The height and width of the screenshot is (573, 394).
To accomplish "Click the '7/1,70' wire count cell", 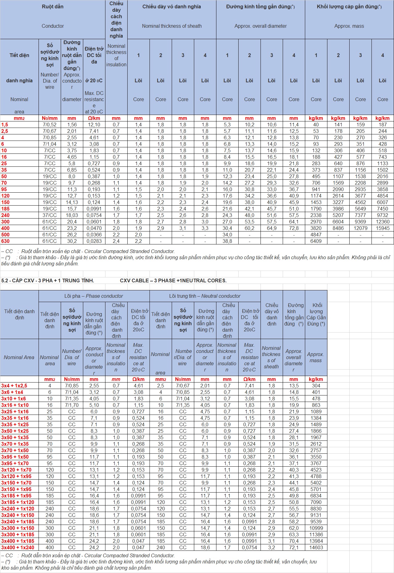I will [72, 405].
